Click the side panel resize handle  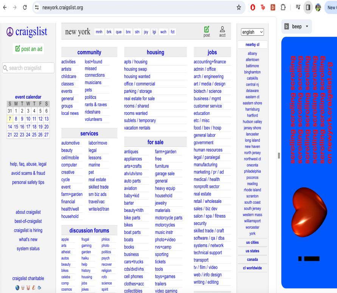click(279, 156)
